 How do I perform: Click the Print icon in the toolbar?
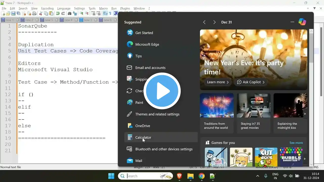pos(34,13)
